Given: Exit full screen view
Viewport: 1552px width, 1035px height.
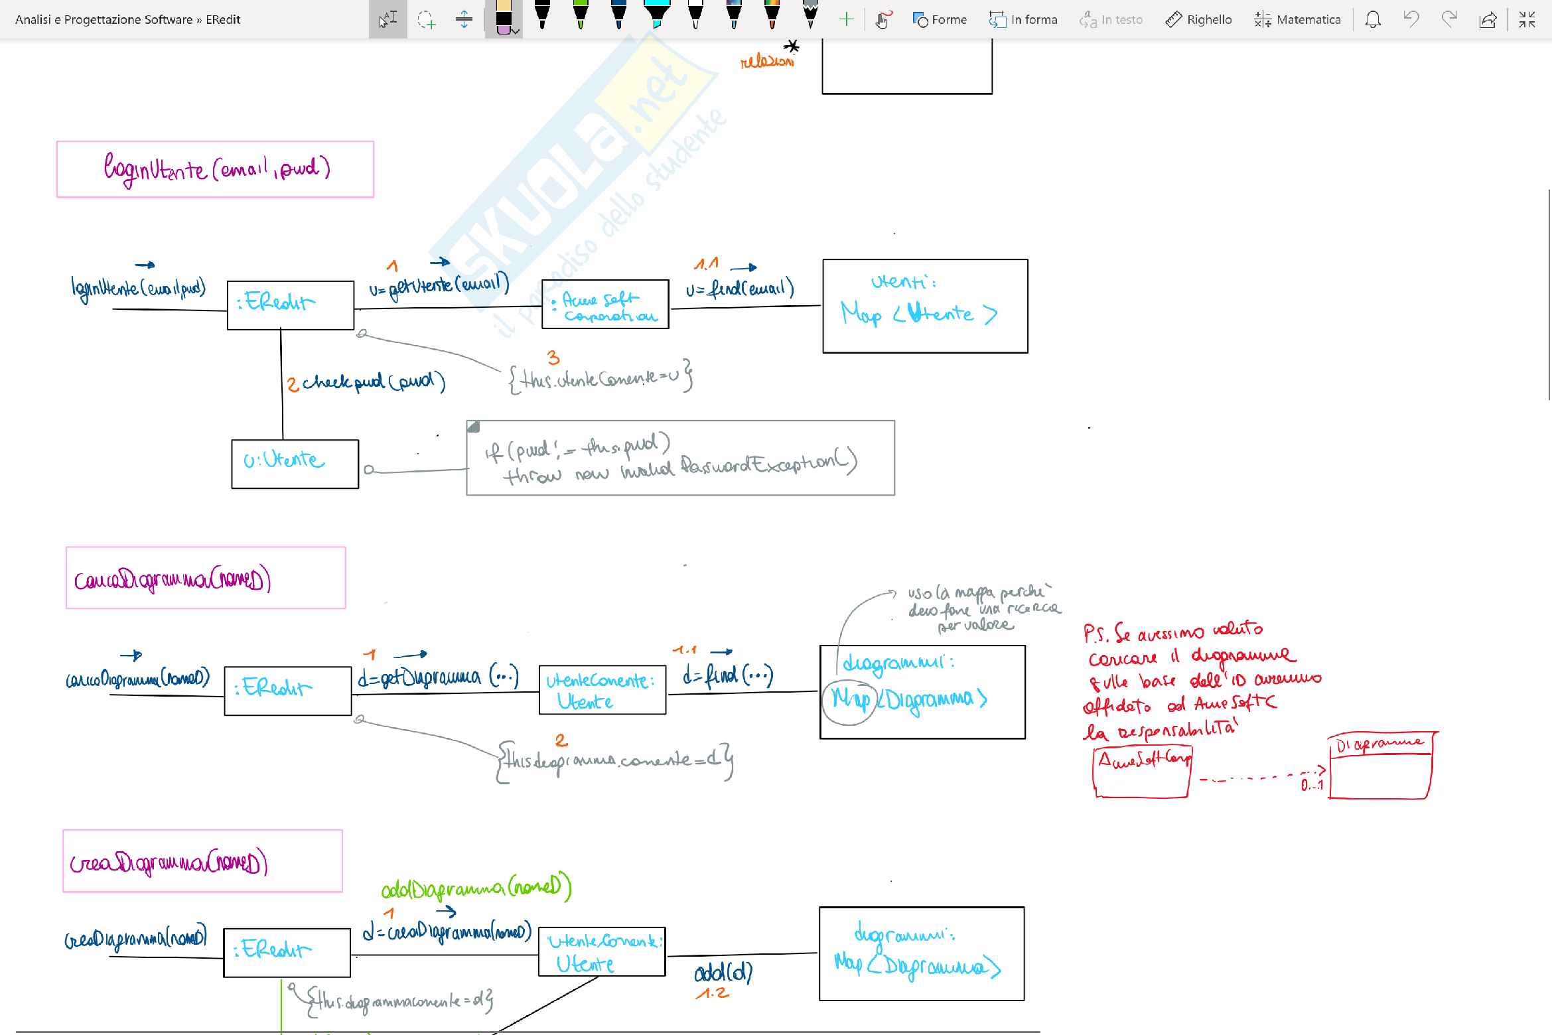Looking at the screenshot, I should (1527, 19).
